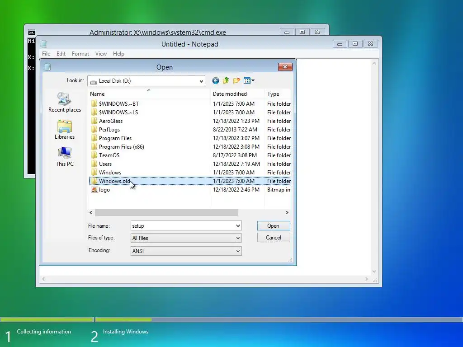
Task: Sort files by Type column
Action: 278,94
